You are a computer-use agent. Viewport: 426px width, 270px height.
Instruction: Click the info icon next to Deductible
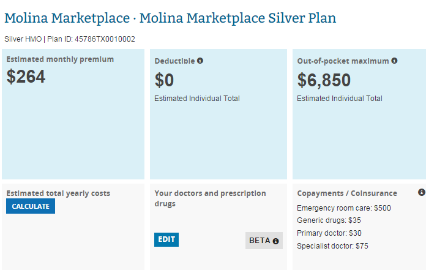(x=200, y=61)
